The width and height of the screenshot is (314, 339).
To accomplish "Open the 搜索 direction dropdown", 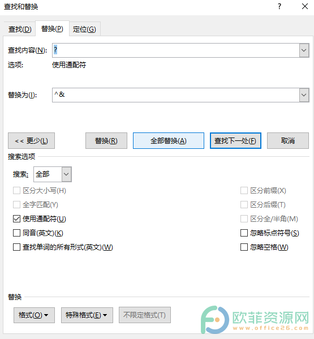I will [67, 174].
